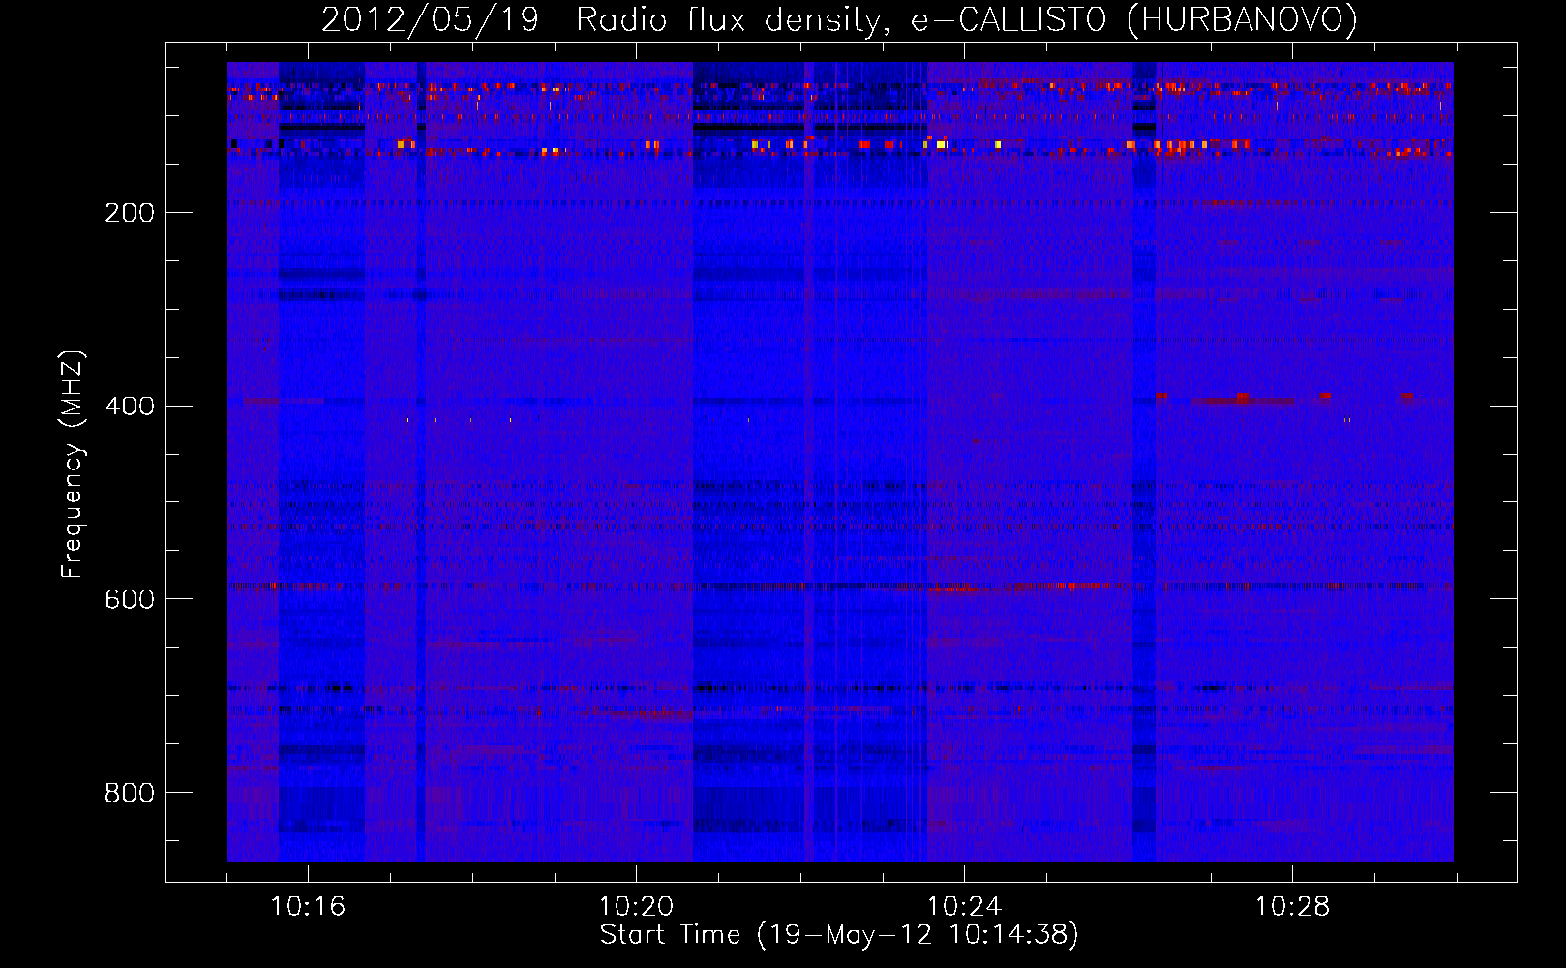Click the Frequency (MHZ) axis title

click(73, 465)
